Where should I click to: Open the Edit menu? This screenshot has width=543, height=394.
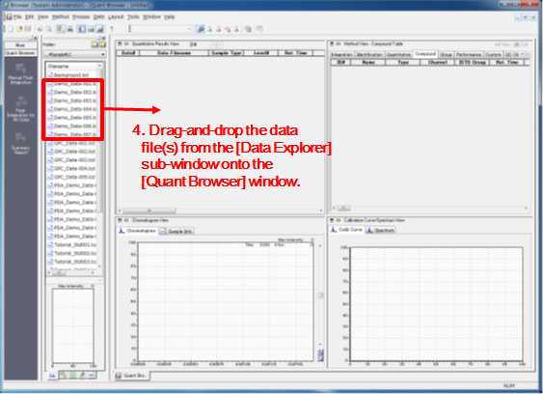30,16
